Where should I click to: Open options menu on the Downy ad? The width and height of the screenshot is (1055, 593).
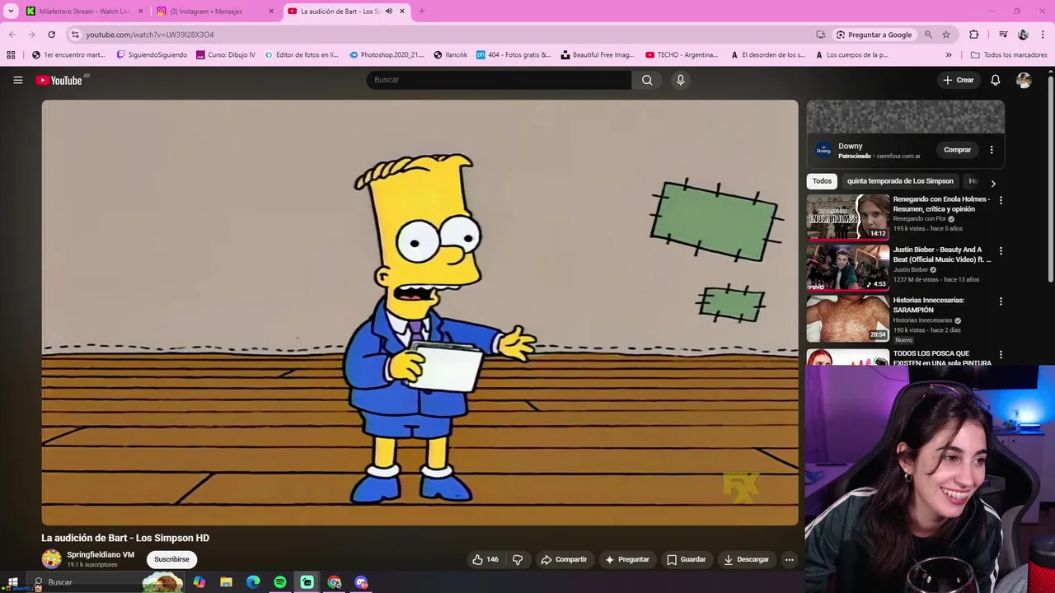click(x=992, y=150)
